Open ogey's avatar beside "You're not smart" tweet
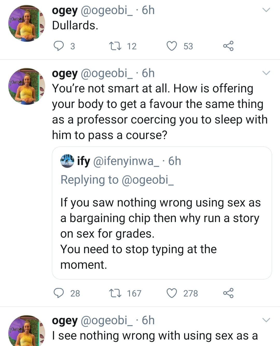The image size is (280, 346). coord(27,87)
